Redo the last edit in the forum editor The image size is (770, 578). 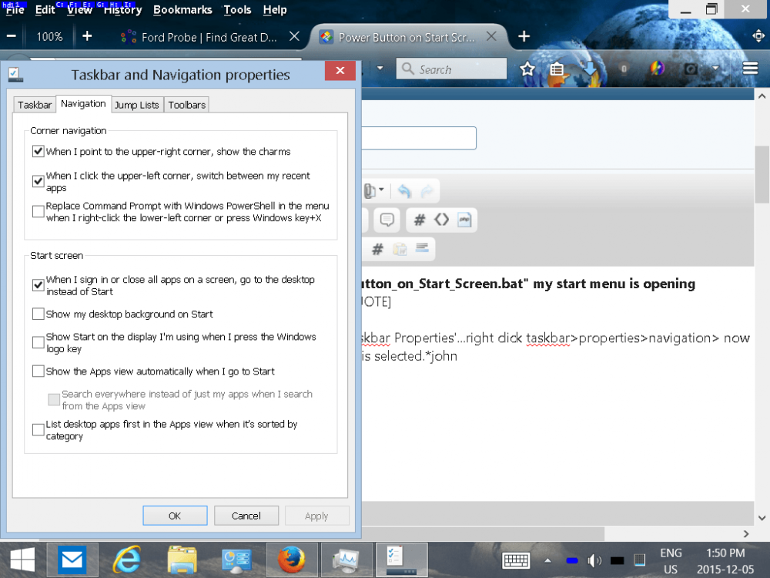(426, 190)
